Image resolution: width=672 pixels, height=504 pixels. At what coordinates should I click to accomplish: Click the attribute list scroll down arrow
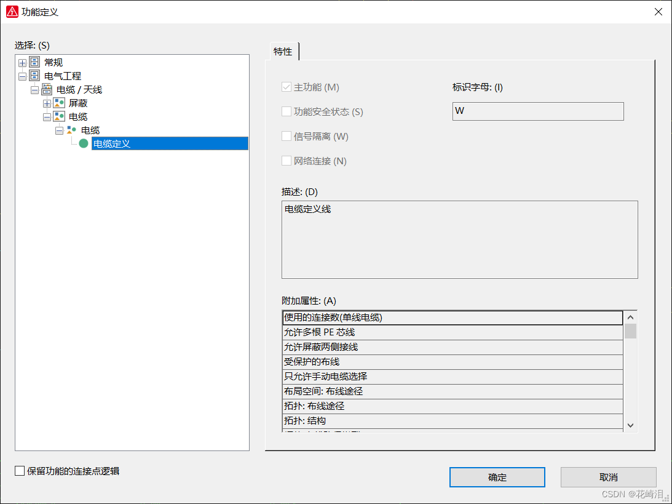tap(630, 425)
